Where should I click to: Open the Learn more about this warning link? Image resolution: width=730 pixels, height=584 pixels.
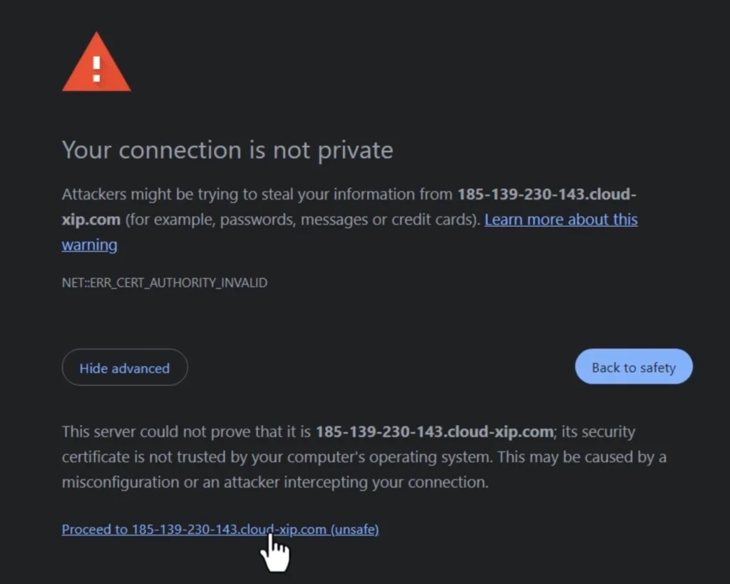[560, 220]
